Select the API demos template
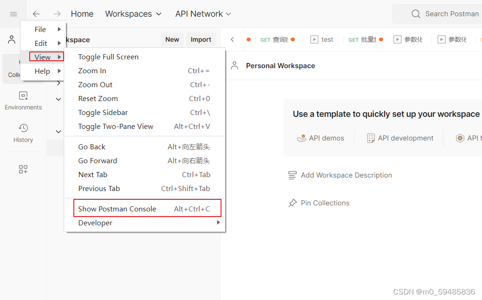 click(320, 138)
